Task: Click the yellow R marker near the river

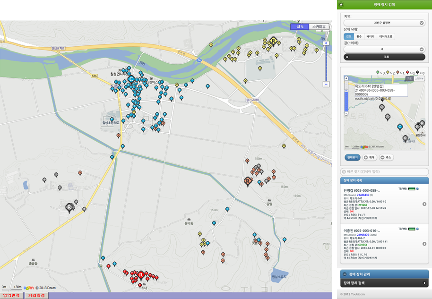Action: [x=273, y=42]
